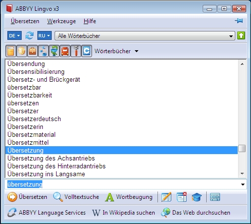The width and height of the screenshot is (251, 224).
Task: Click Das Web durchsuchen
Action: (x=201, y=213)
